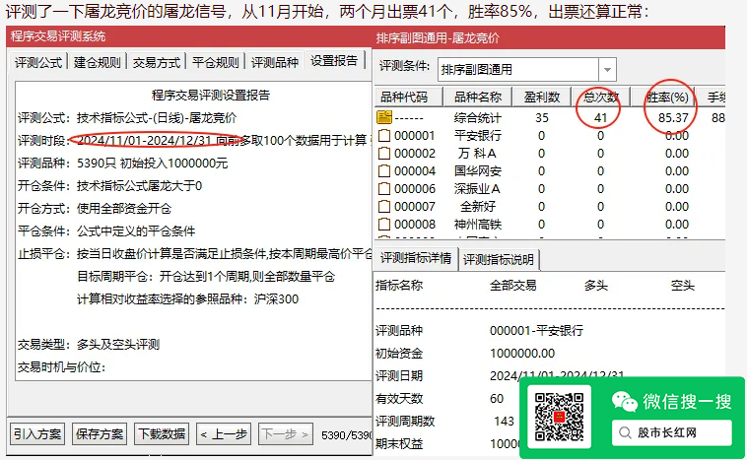747x460 pixels.
Task: Click the initial capital value 1000000.00
Action: point(522,354)
